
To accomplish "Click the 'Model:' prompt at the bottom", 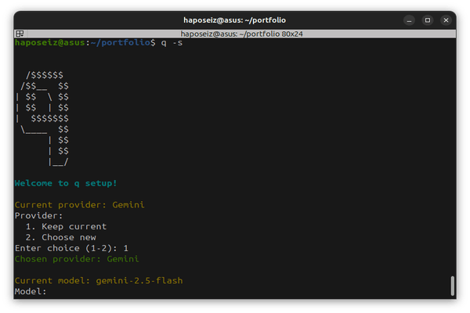I will 31,291.
